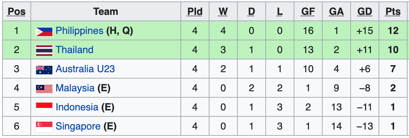Click the GD column header abbreviation
The height and width of the screenshot is (138, 409).
point(365,12)
